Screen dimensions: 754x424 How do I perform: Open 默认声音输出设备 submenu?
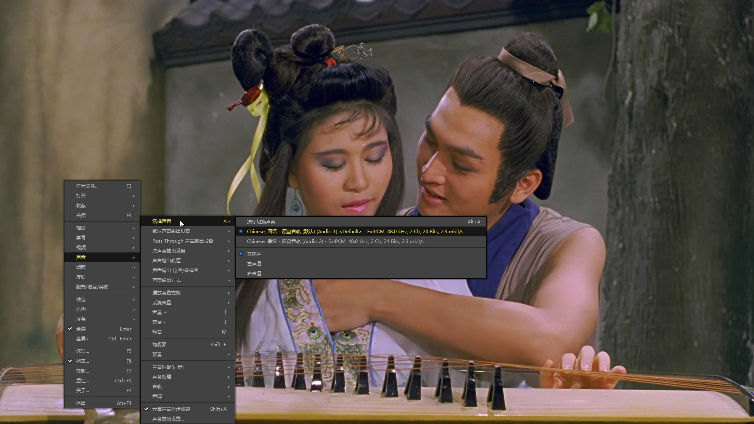tap(188, 231)
